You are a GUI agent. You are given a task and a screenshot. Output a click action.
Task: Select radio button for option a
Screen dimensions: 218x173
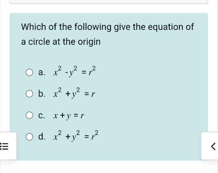[x=30, y=72]
